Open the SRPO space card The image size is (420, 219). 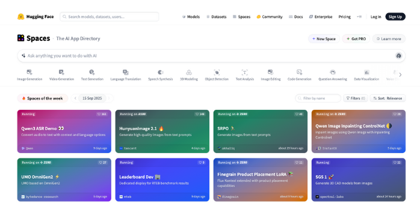tap(261, 131)
